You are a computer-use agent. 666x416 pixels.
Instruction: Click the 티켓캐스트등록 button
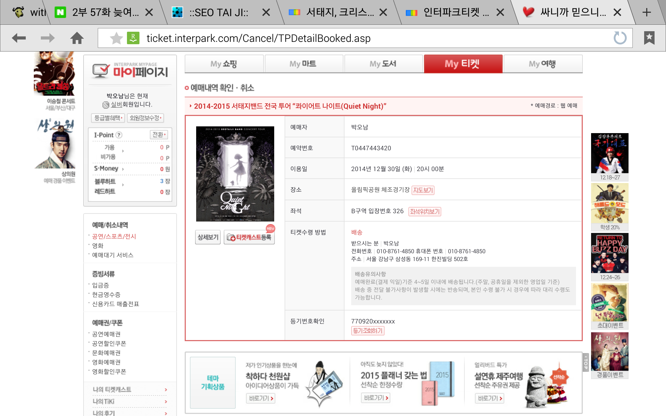click(x=249, y=237)
